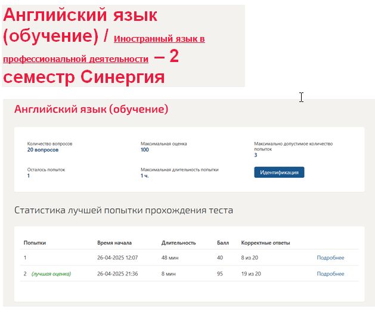Select the start time 26-04-2025 21:36
Screen dimensions: 375x312
click(x=117, y=274)
